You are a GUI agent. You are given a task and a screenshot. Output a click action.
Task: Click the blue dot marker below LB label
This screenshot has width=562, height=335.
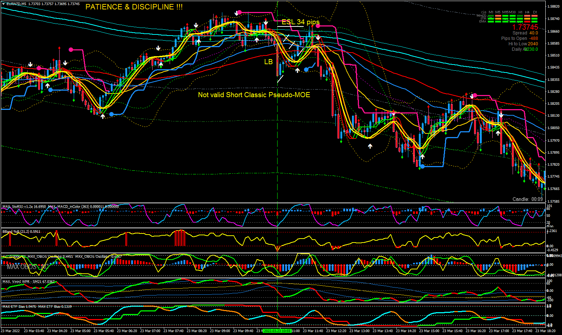306,70
